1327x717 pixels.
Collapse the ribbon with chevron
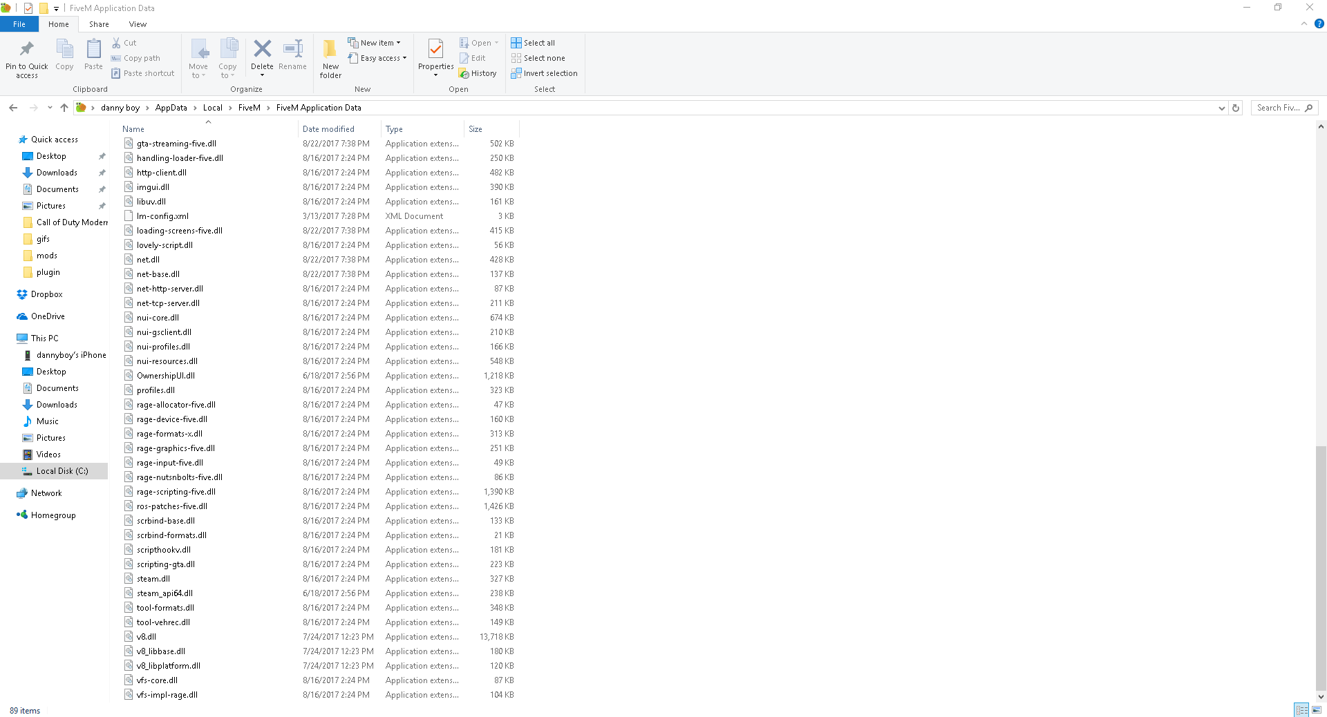(x=1304, y=23)
